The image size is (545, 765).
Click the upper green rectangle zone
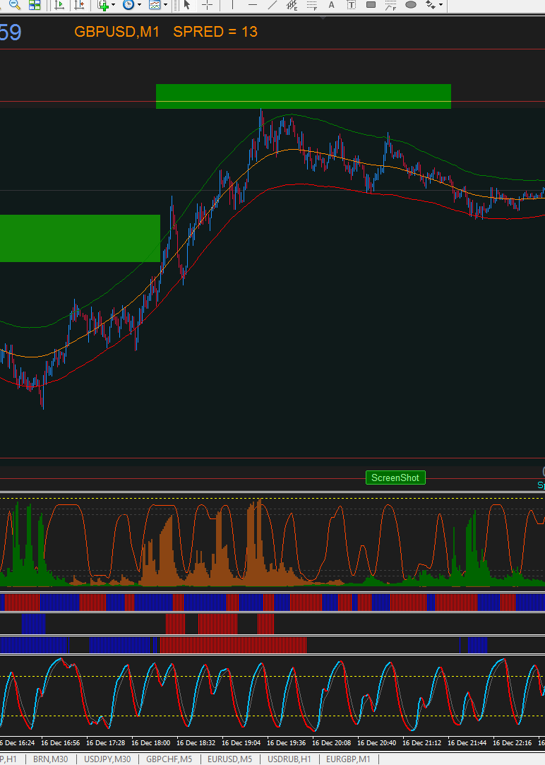coord(304,96)
